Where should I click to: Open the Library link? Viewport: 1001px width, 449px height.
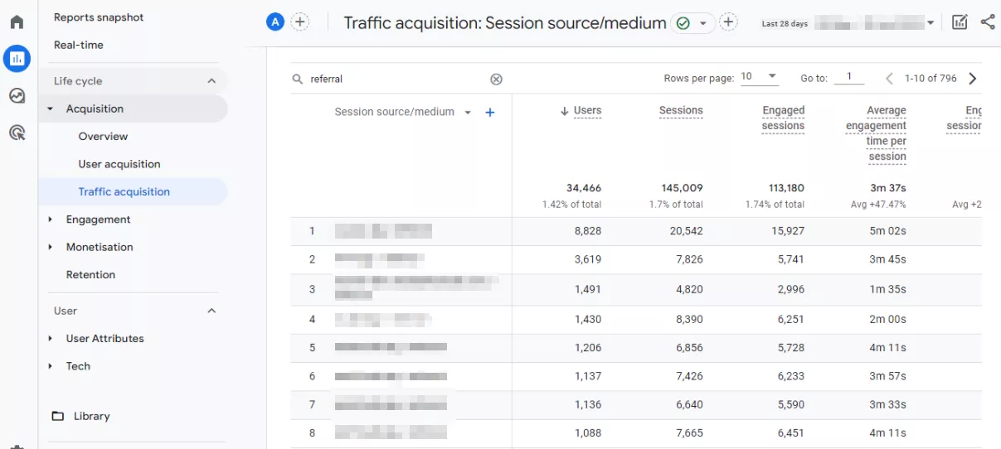[91, 416]
